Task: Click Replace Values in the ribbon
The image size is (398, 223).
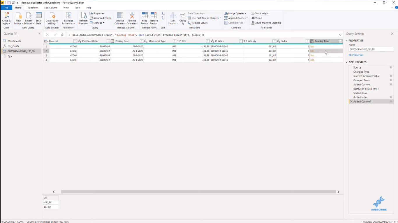Action: 198,23
